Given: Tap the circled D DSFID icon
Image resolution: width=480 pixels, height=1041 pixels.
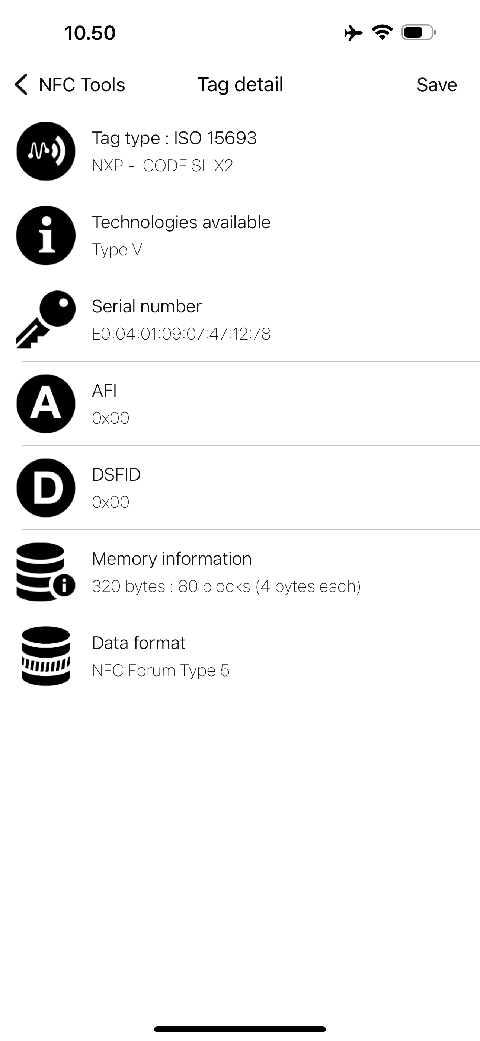Looking at the screenshot, I should click(x=46, y=487).
